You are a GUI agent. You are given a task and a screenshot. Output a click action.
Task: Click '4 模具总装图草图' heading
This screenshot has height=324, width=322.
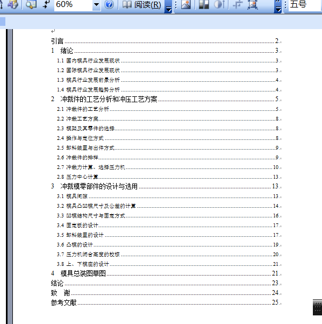[166, 273]
